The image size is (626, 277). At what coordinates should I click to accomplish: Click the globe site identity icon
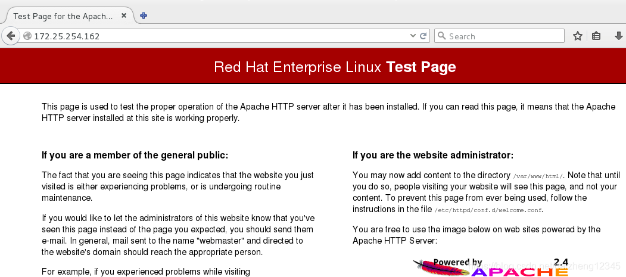(x=27, y=36)
